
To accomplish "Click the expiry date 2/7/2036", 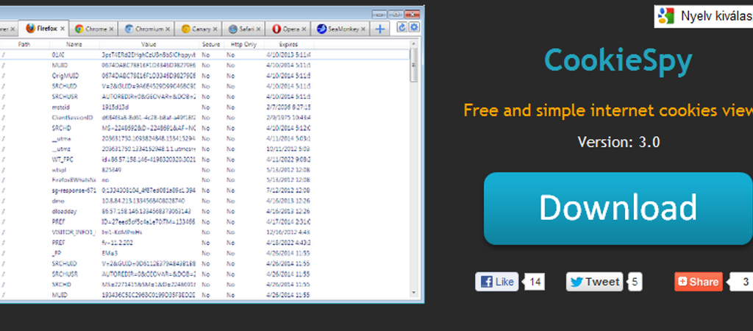I will click(288, 107).
